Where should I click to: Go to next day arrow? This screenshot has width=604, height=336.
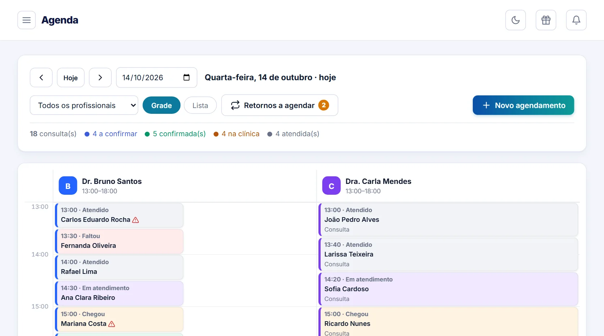point(100,77)
